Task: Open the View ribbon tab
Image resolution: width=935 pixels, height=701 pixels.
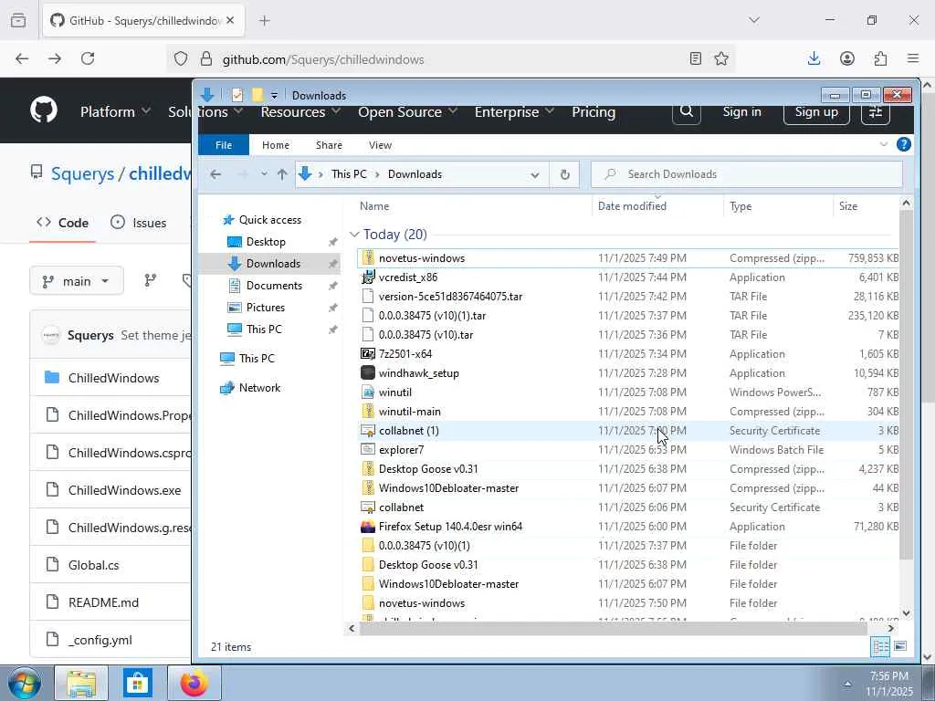Action: pos(380,145)
